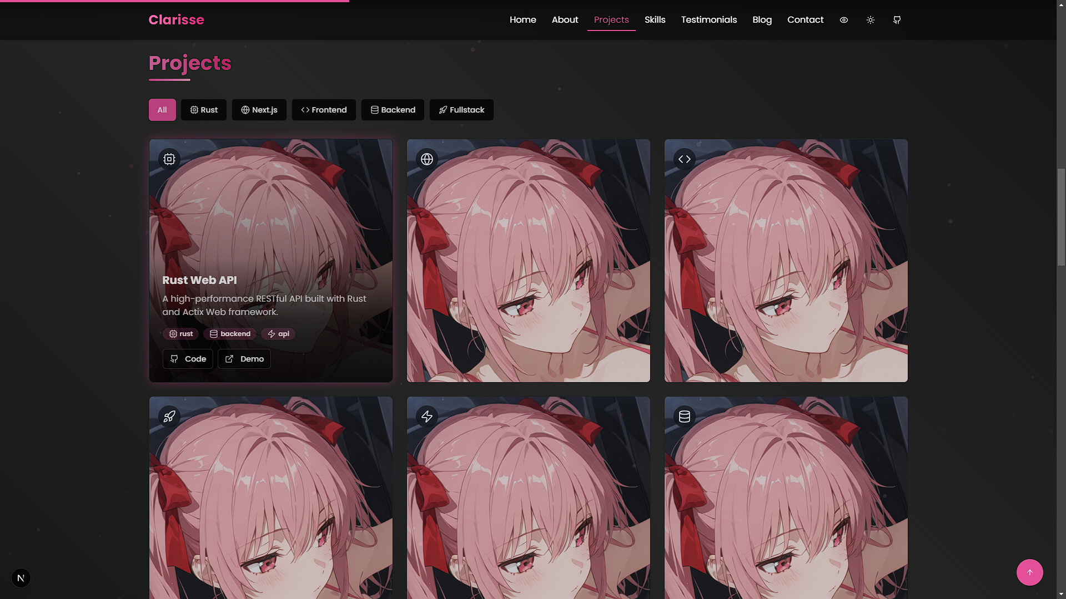The width and height of the screenshot is (1066, 599).
Task: Click the globe icon on the second project card
Action: (426, 159)
